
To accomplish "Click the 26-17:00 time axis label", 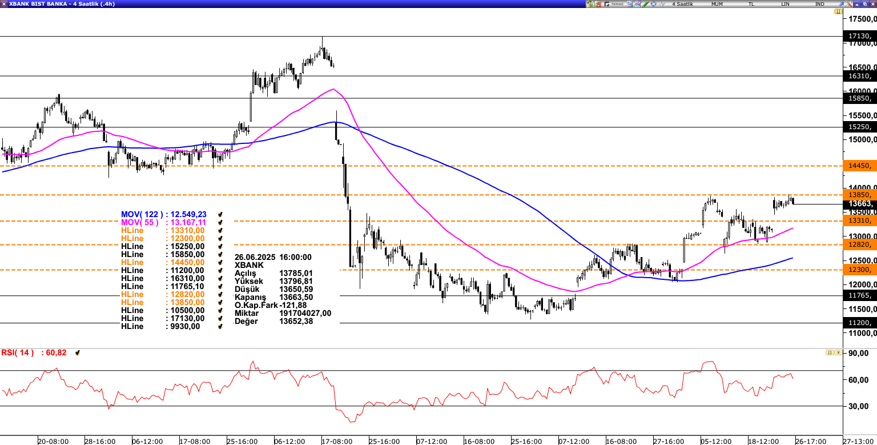I will 810,442.
